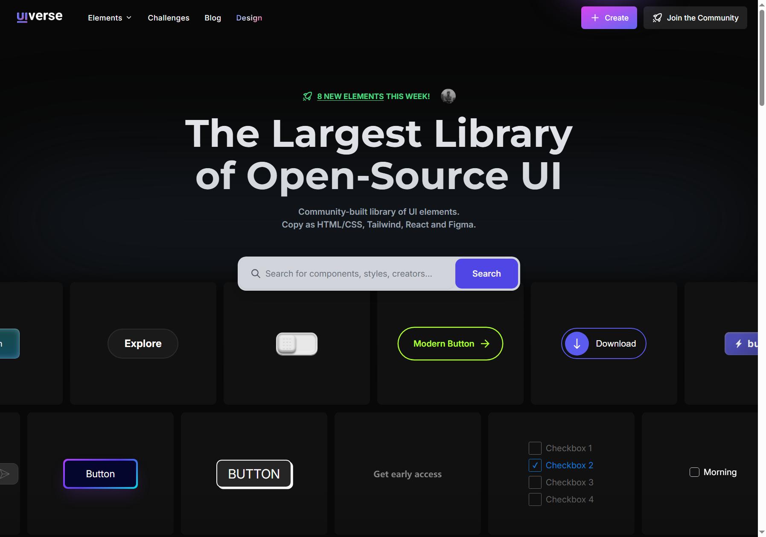This screenshot has width=766, height=537.
Task: Open the Challenges nav item
Action: pyautogui.click(x=169, y=18)
